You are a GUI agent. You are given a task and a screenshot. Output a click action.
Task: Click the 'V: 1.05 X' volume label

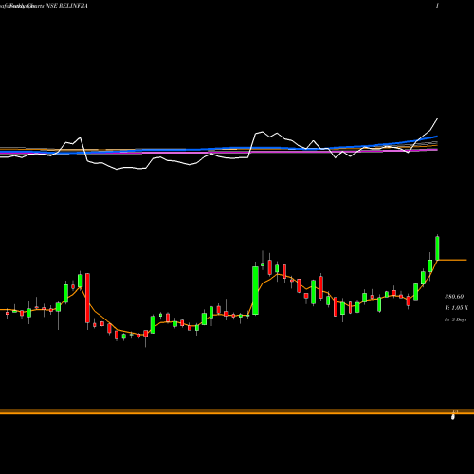456,308
